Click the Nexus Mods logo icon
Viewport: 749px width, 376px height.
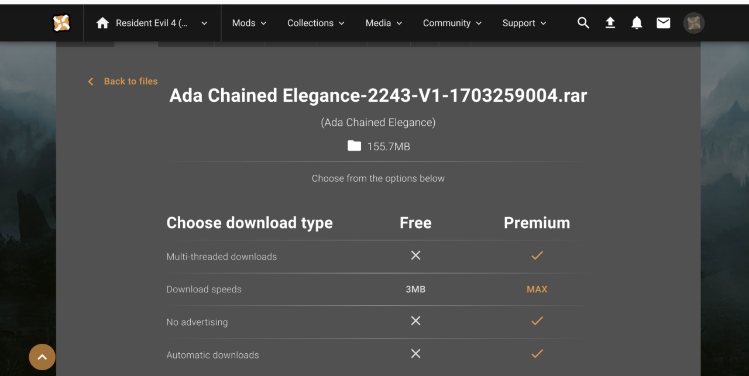click(61, 23)
